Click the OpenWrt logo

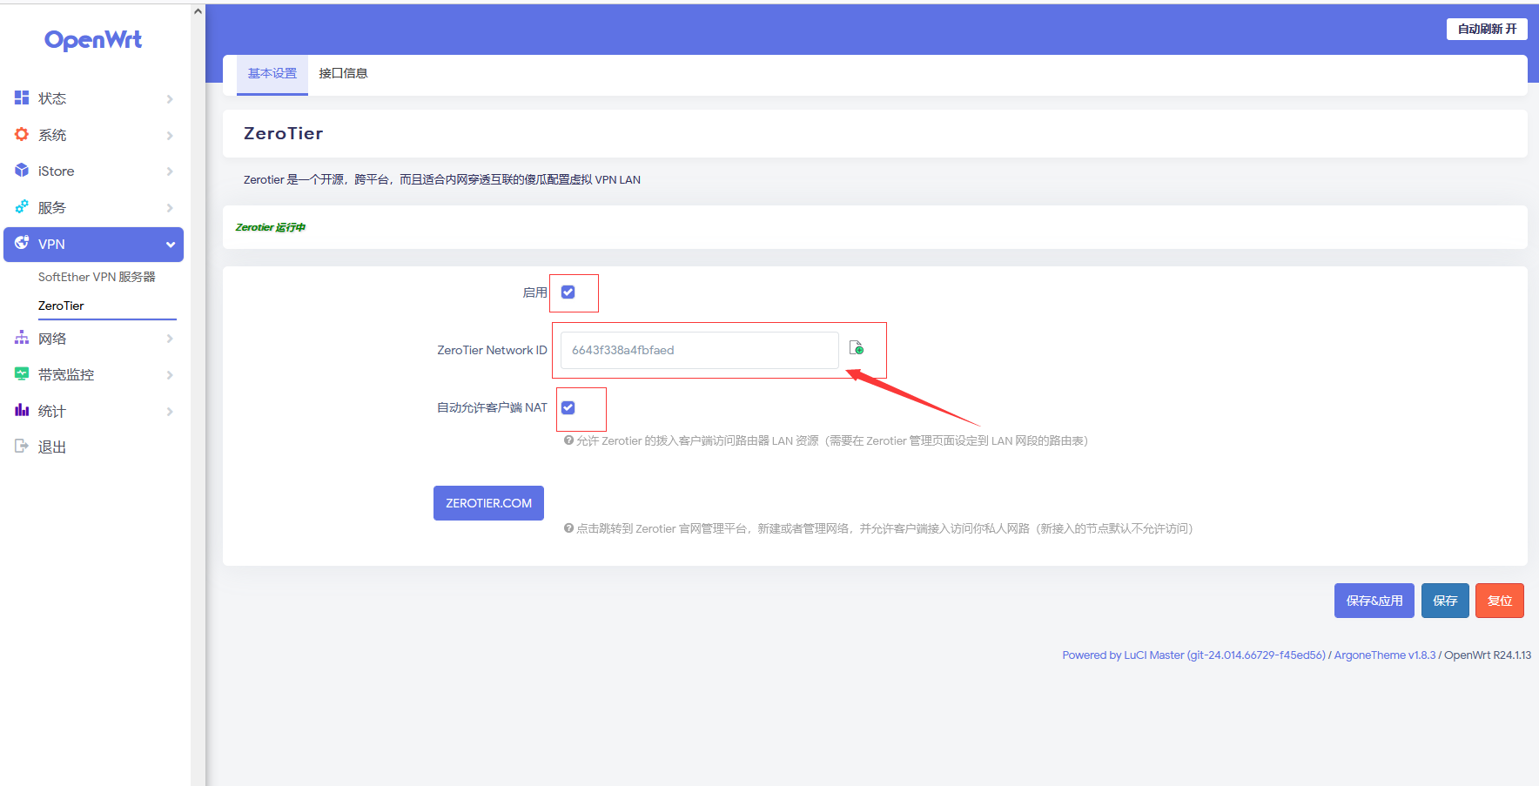click(x=93, y=40)
